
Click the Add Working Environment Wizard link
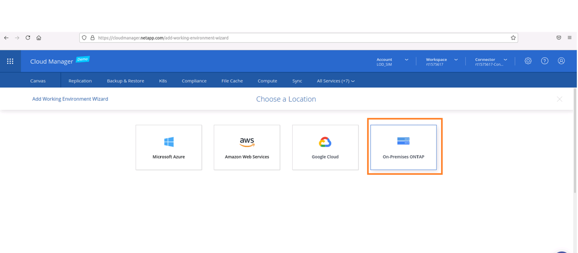tap(70, 99)
